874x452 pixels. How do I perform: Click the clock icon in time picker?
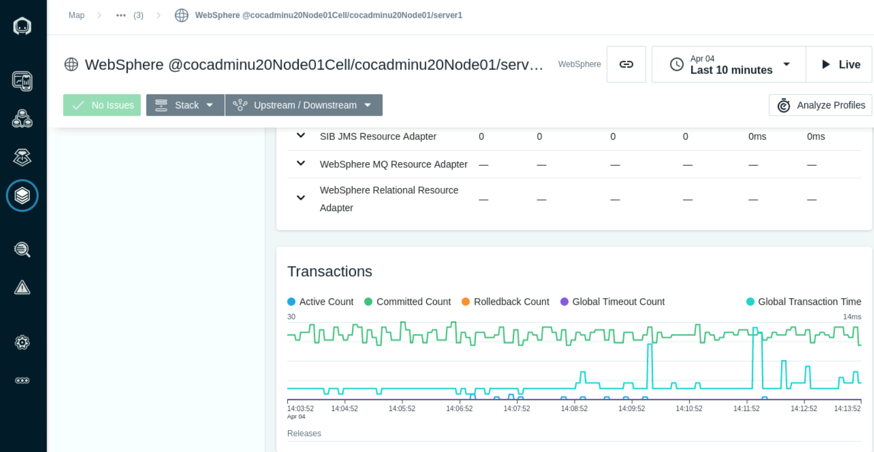[677, 64]
